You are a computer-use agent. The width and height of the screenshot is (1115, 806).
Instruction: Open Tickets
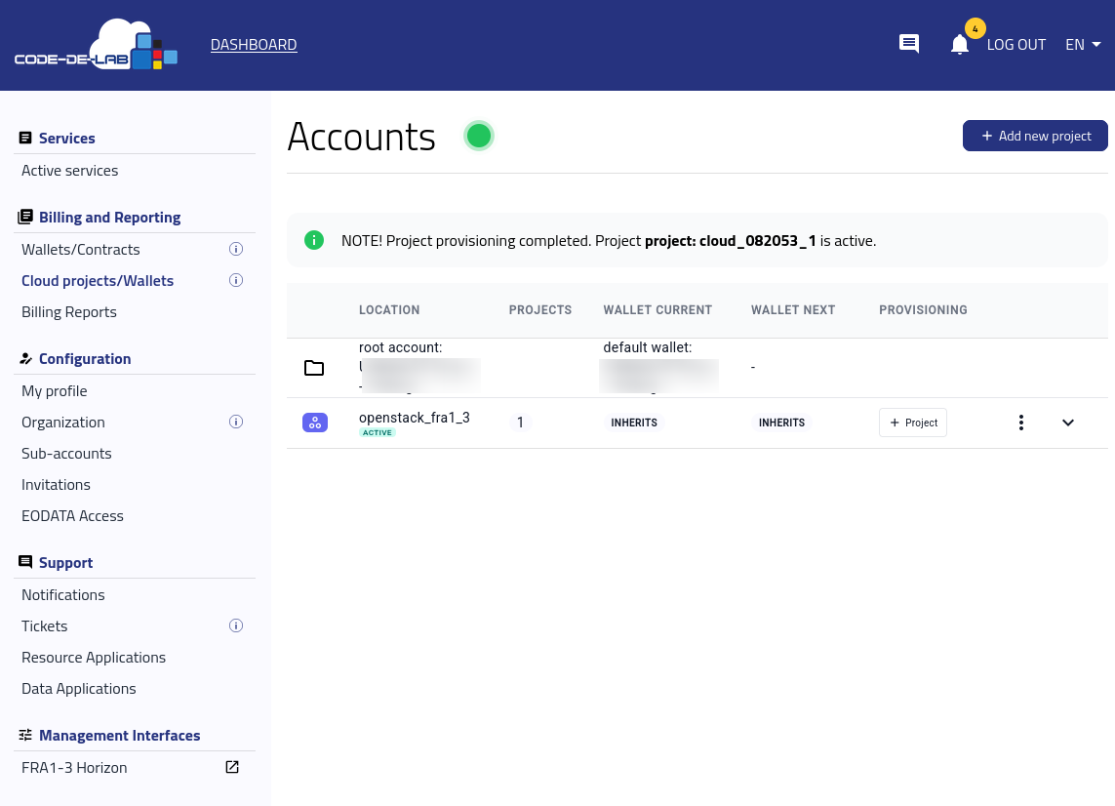(x=45, y=626)
